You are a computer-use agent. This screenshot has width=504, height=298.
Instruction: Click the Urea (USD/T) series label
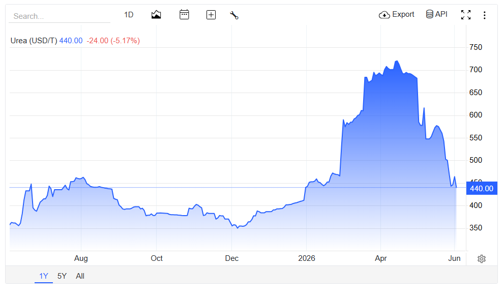click(34, 41)
